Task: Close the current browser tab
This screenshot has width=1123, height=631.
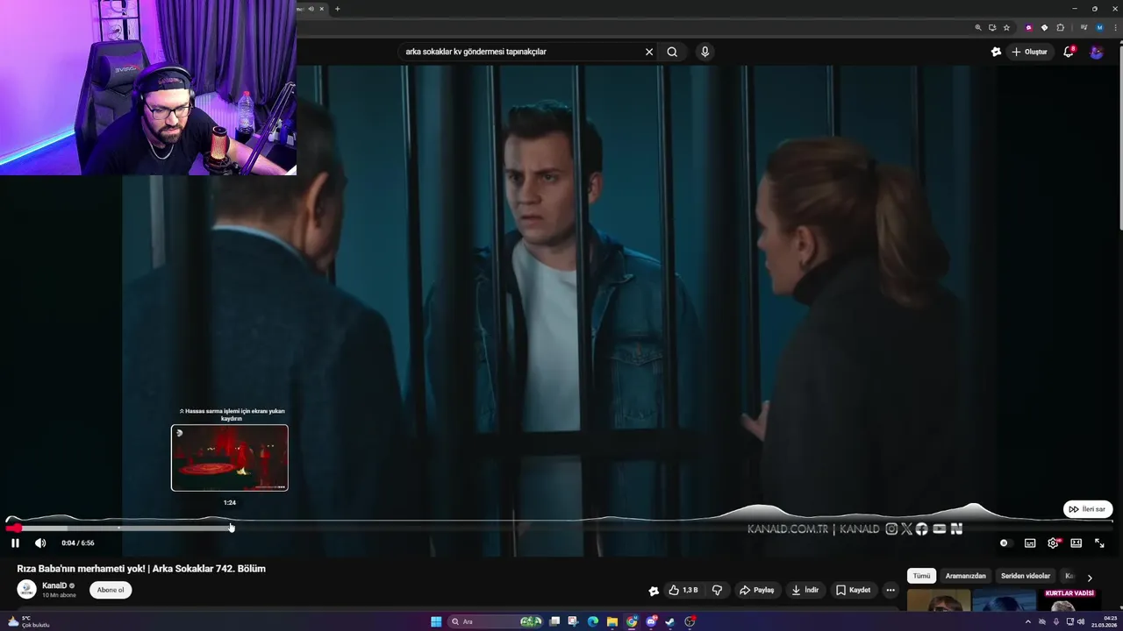Action: (x=321, y=9)
